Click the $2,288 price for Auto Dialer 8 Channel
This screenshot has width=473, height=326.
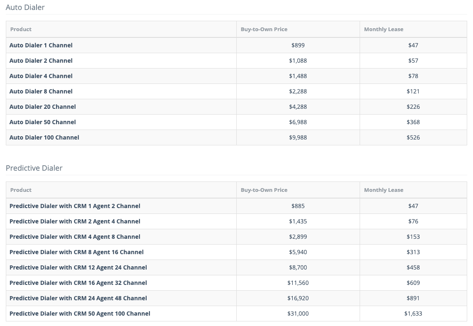pyautogui.click(x=298, y=91)
